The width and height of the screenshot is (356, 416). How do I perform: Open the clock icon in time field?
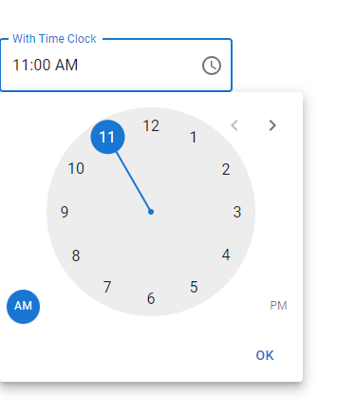click(x=212, y=66)
